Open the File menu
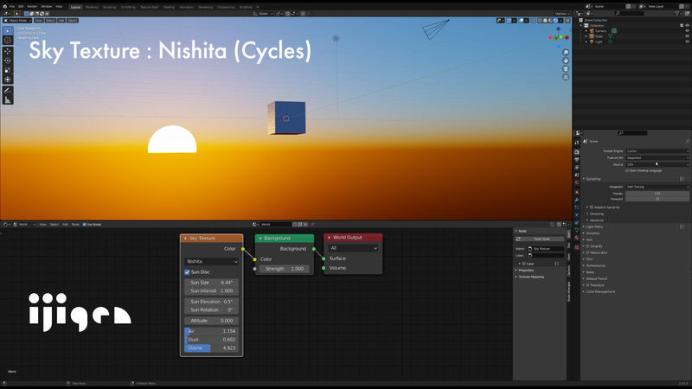 tap(12, 7)
